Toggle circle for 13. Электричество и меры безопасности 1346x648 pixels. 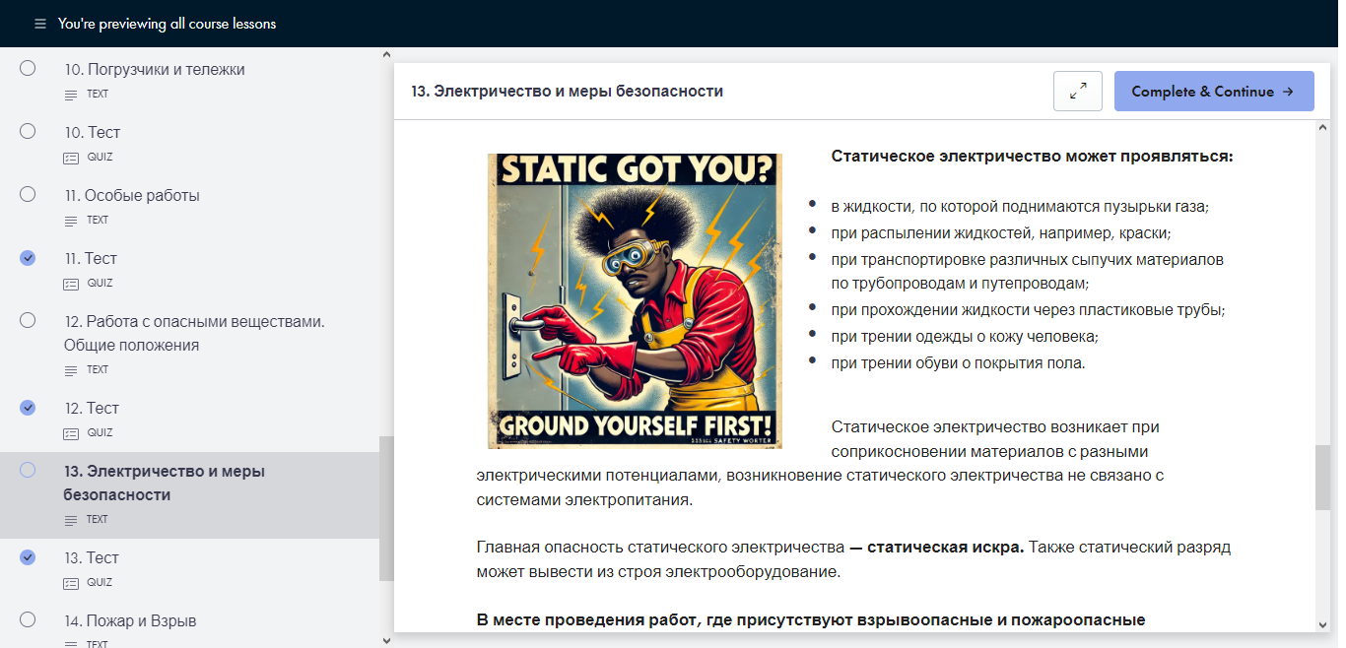coord(28,470)
